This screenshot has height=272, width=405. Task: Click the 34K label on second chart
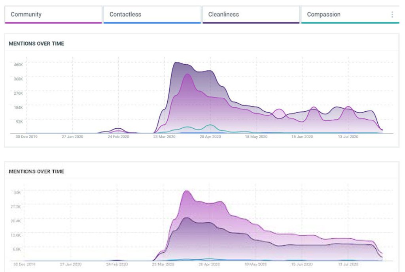pyautogui.click(x=17, y=193)
